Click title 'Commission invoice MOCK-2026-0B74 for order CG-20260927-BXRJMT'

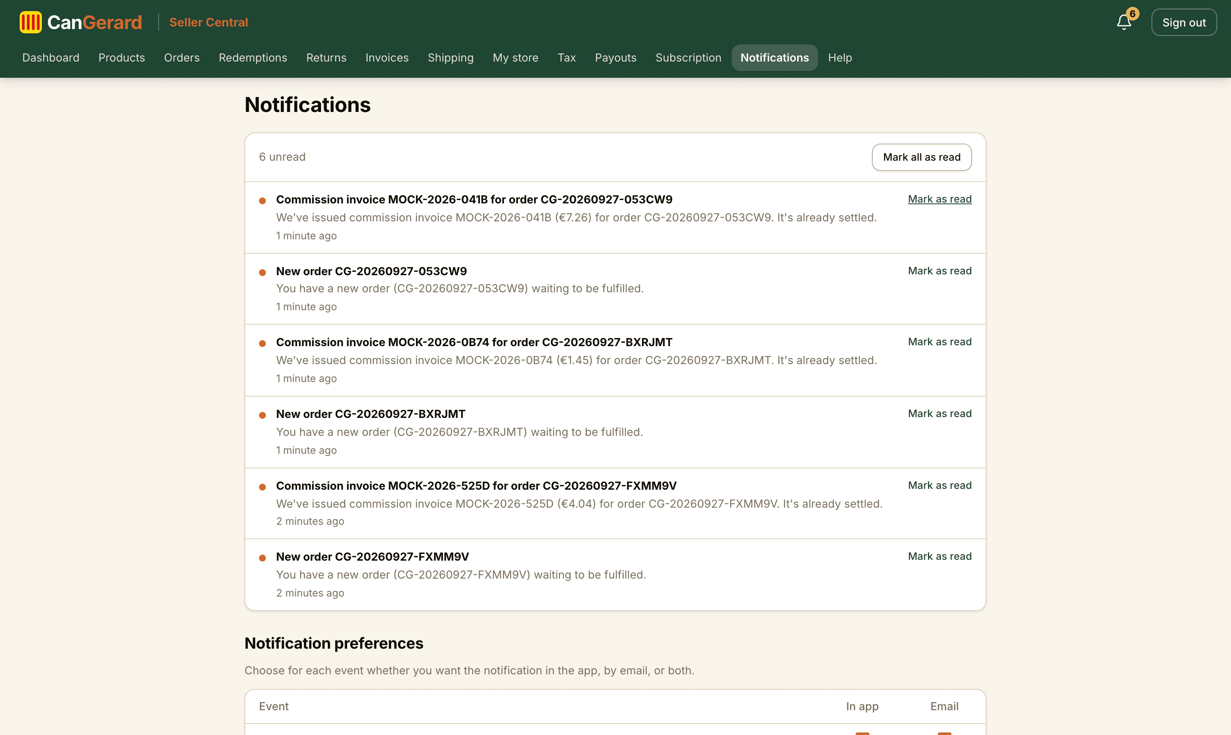pyautogui.click(x=474, y=342)
